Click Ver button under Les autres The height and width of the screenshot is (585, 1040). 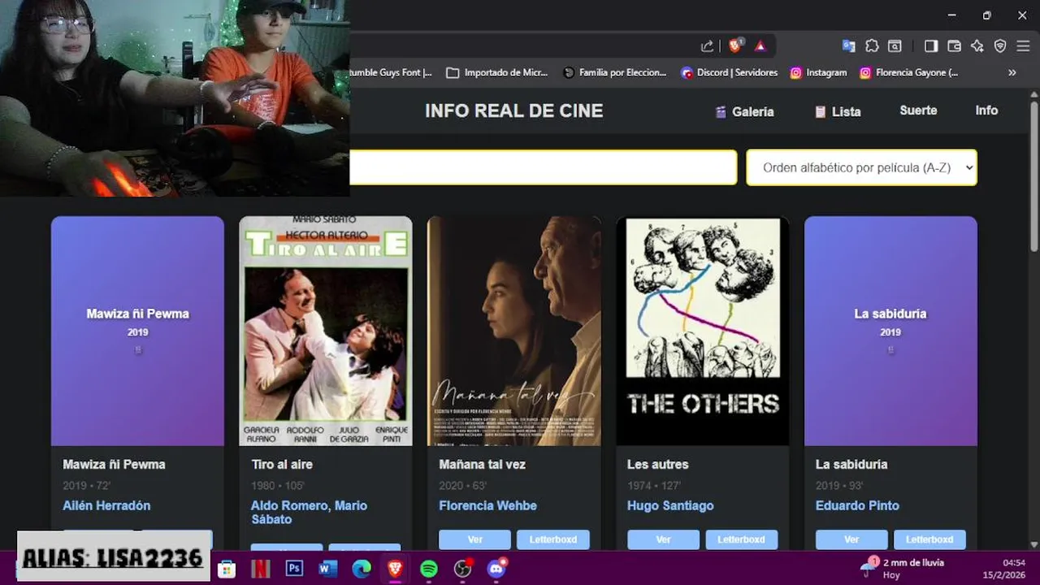(663, 539)
